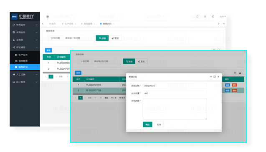Click the green 确定 button in the dialog
The image size is (266, 152).
(x=147, y=124)
